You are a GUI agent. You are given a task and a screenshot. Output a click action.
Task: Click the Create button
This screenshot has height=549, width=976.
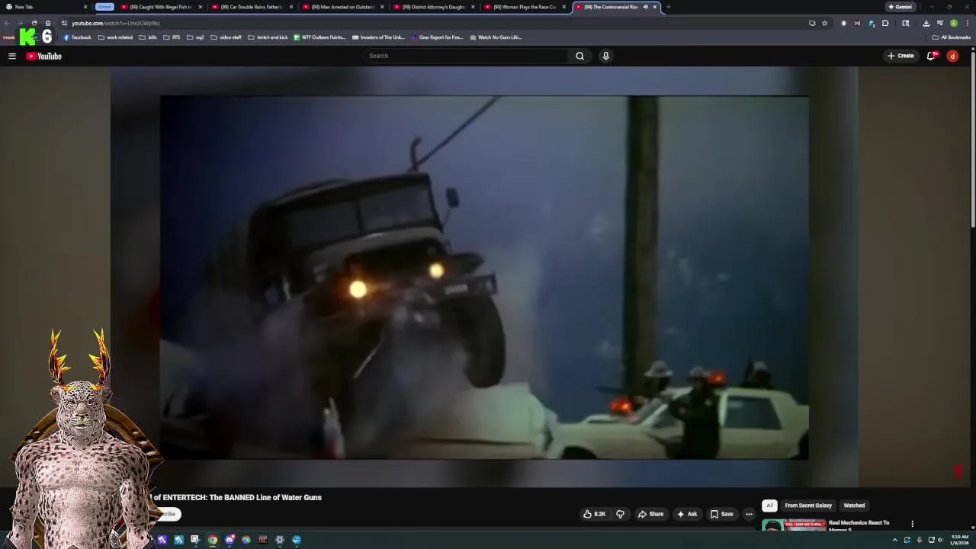pyautogui.click(x=901, y=56)
